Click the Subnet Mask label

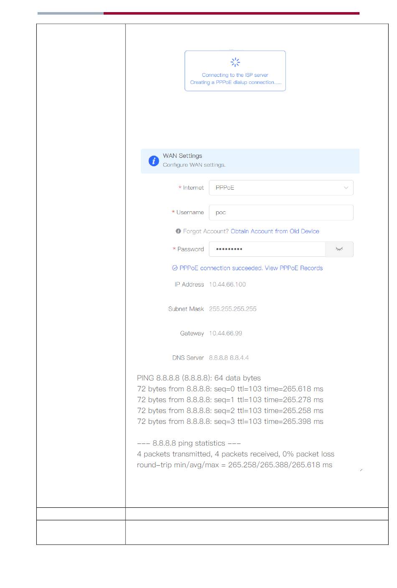[186, 309]
